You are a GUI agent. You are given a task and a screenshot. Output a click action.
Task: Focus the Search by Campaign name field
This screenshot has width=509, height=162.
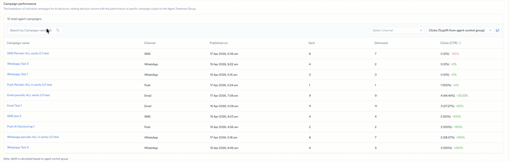click(x=30, y=30)
